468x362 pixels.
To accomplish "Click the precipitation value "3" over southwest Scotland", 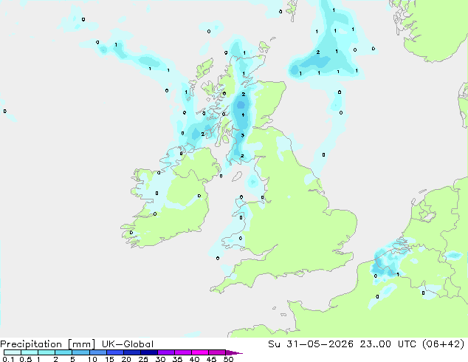I will [x=242, y=135].
